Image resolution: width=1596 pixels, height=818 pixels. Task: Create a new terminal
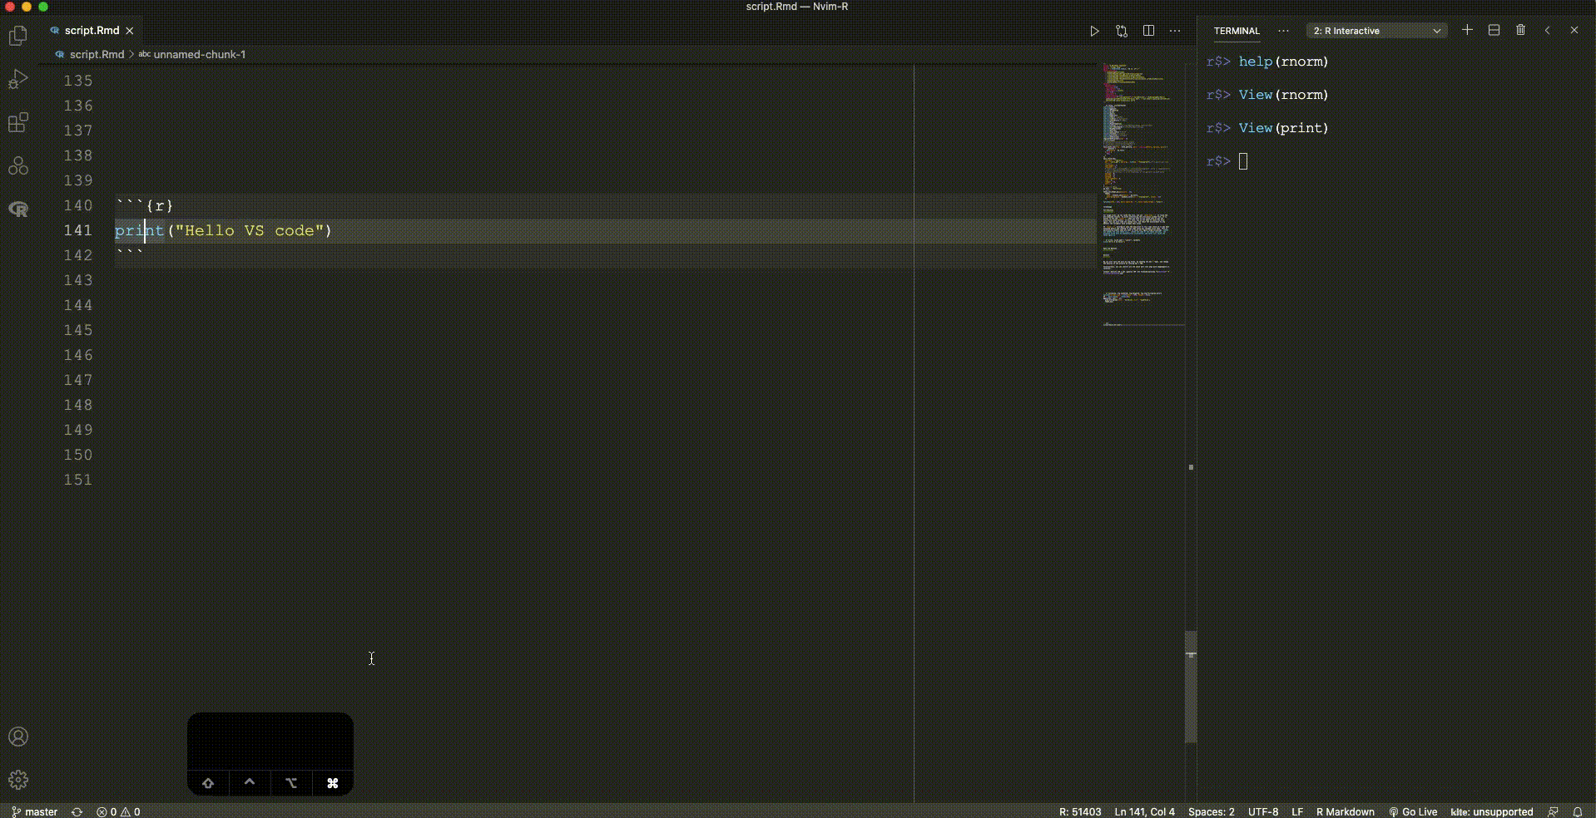pyautogui.click(x=1467, y=30)
